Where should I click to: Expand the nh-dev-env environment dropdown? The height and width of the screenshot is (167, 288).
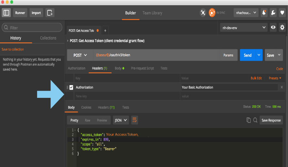(243, 27)
